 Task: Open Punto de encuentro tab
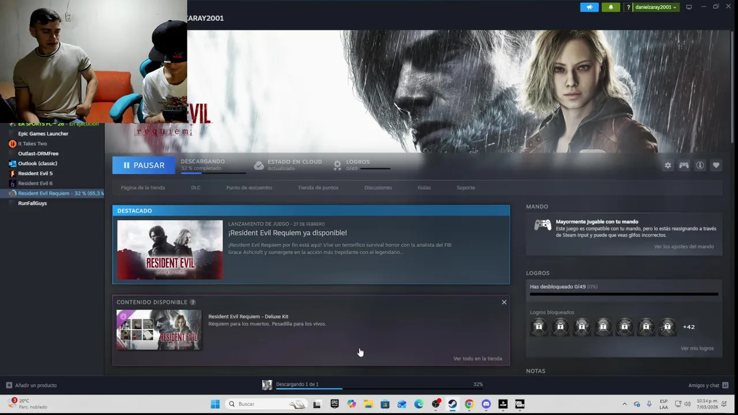coord(249,187)
